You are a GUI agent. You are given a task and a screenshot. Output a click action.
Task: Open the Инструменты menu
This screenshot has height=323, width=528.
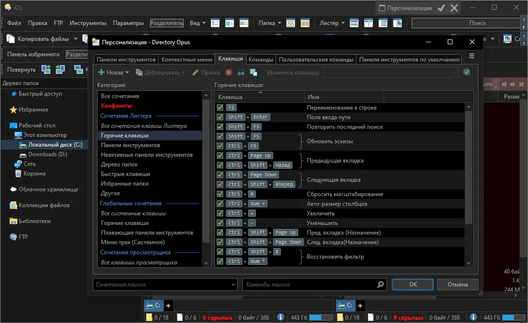pos(88,23)
